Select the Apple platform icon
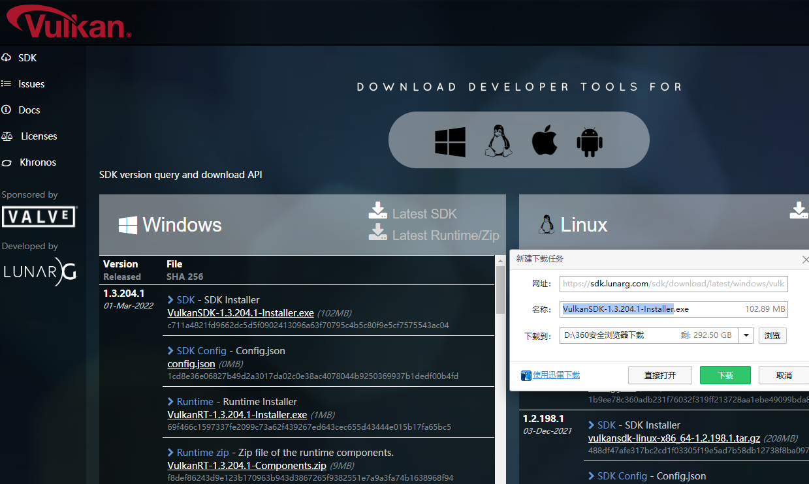The width and height of the screenshot is (809, 484). point(545,141)
